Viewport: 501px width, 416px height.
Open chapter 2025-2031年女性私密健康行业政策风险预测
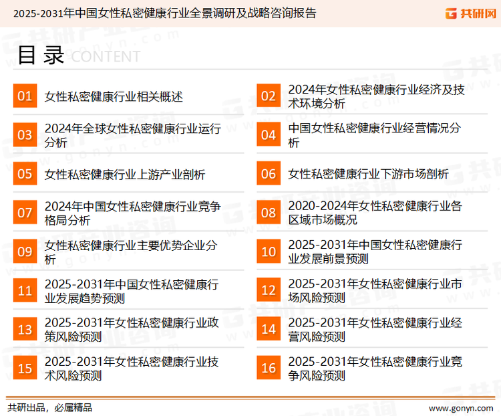[x=132, y=330]
